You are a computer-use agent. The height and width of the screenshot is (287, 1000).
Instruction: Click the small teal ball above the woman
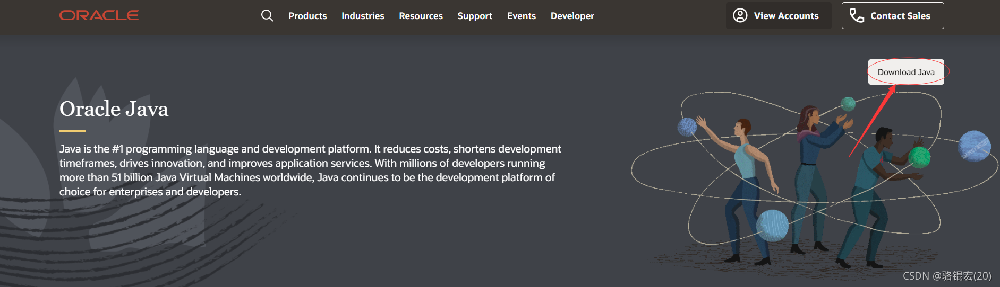[848, 104]
